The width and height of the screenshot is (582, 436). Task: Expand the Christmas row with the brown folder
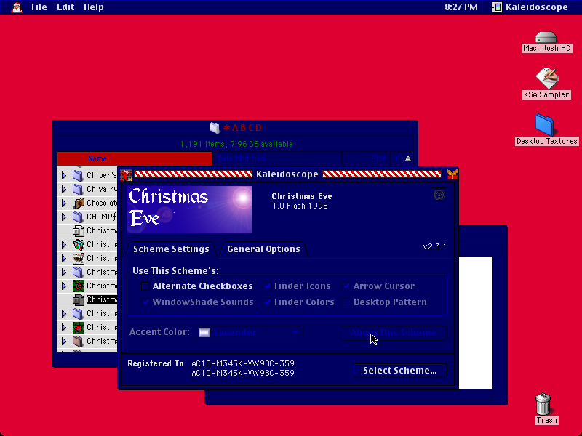point(64,341)
